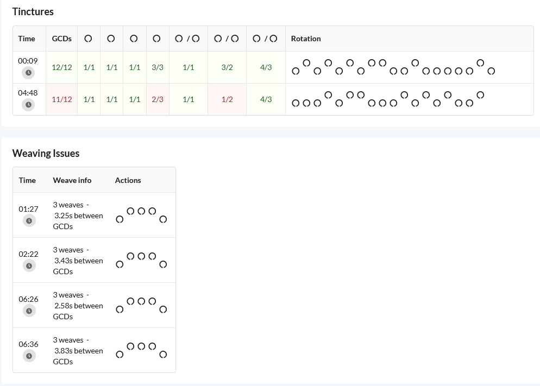Click first action icon in 06:26 weave row

click(x=120, y=309)
